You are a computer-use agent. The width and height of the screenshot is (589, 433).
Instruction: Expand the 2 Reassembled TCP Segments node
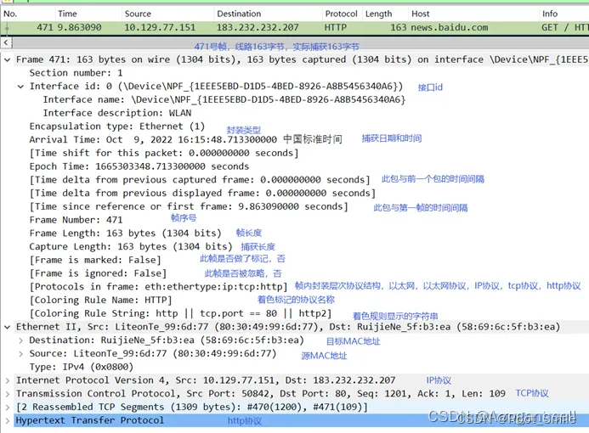pyautogui.click(x=8, y=407)
